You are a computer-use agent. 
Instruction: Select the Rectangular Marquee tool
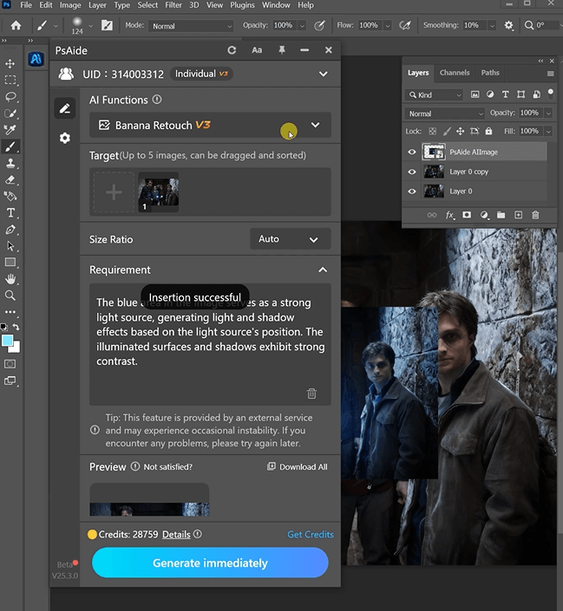click(10, 80)
